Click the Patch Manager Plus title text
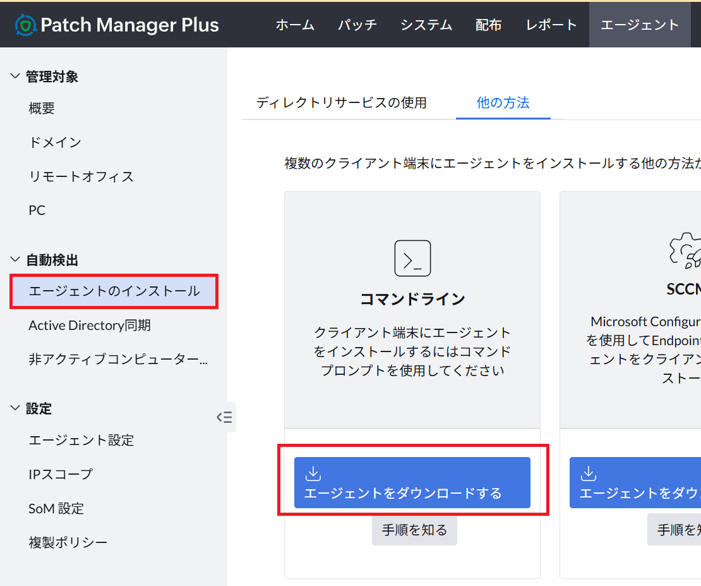The width and height of the screenshot is (701, 586). click(x=129, y=25)
